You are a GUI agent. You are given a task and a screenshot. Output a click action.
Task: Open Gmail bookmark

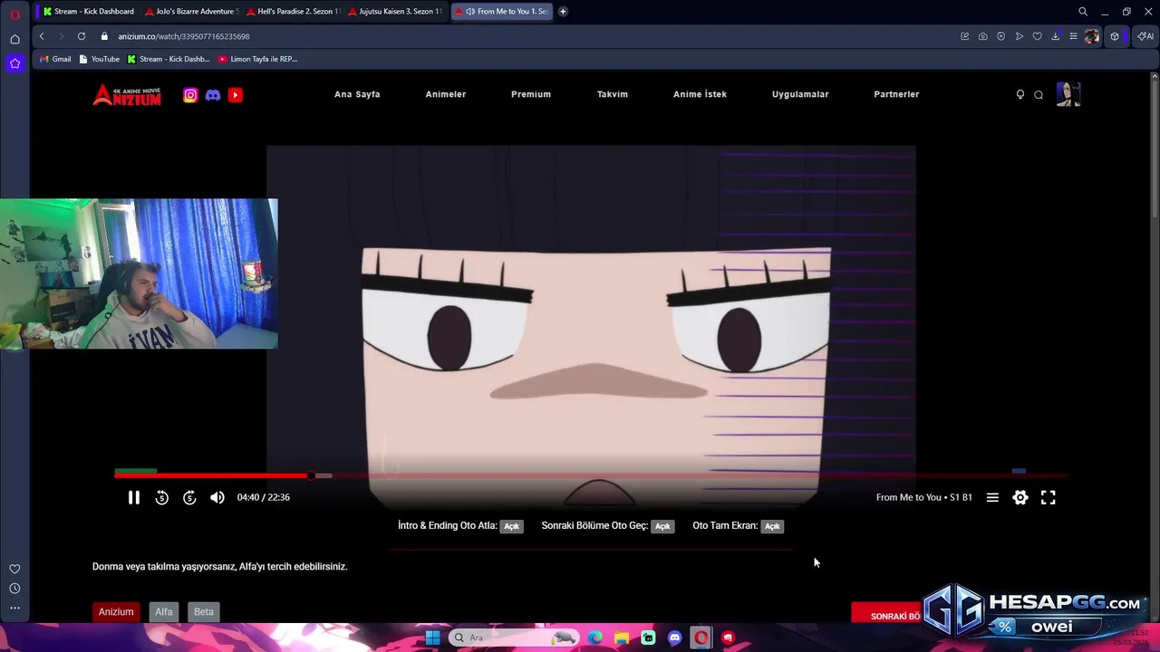[x=54, y=59]
